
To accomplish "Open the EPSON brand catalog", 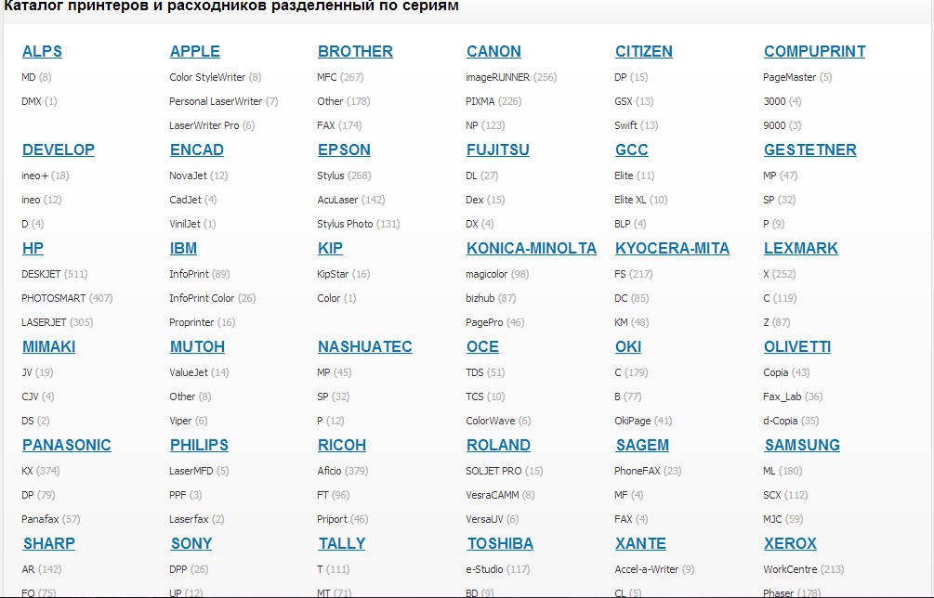I will [344, 149].
